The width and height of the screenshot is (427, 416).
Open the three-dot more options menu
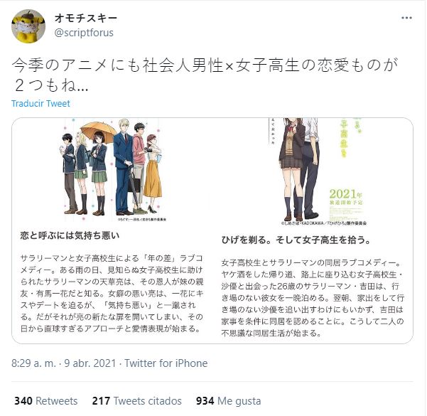click(x=406, y=18)
